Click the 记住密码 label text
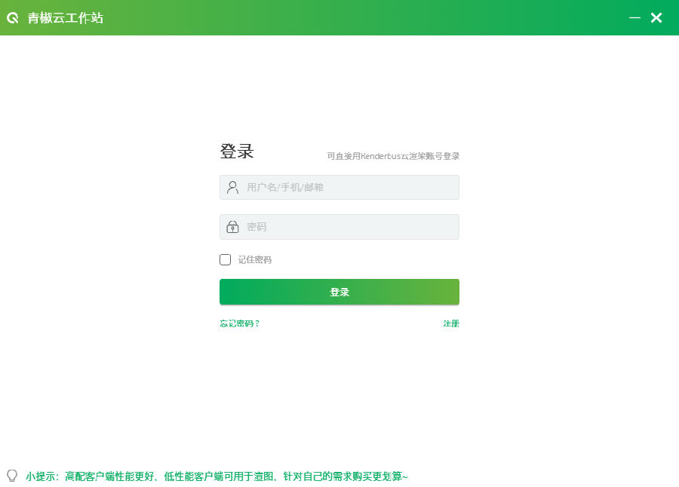679x487 pixels. tap(255, 260)
